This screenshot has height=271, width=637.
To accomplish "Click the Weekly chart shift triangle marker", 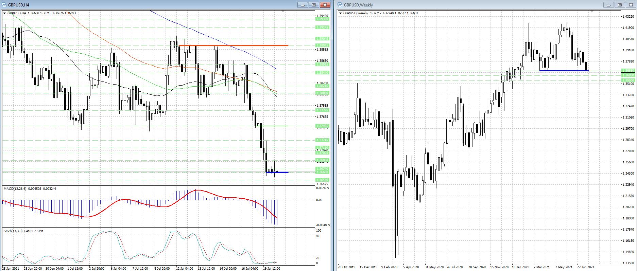I will tap(592, 12).
